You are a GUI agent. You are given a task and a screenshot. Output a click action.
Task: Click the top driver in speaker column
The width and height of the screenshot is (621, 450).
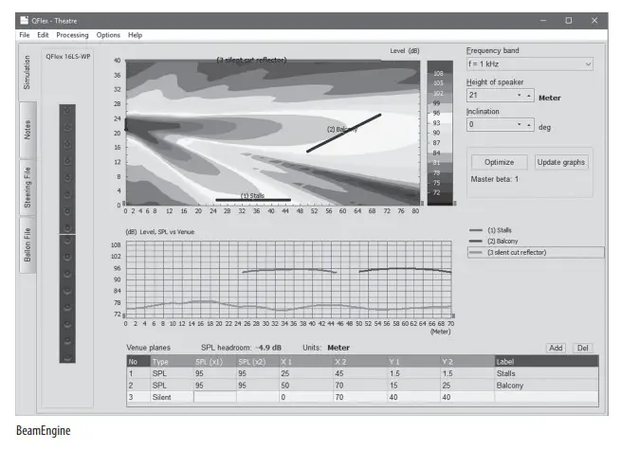[67, 111]
